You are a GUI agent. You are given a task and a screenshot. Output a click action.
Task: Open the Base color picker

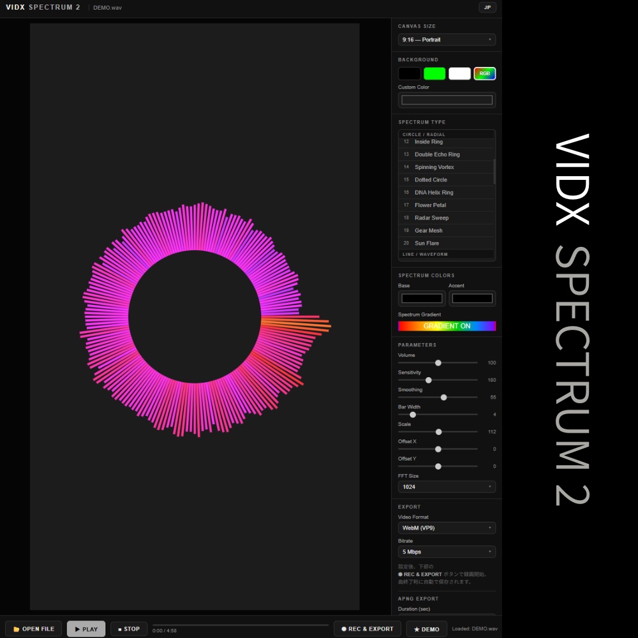pos(422,298)
